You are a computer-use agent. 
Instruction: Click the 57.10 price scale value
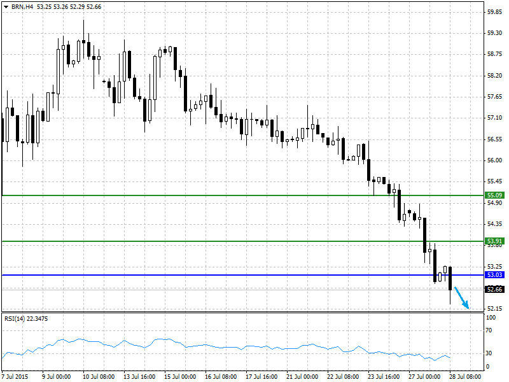click(x=494, y=118)
